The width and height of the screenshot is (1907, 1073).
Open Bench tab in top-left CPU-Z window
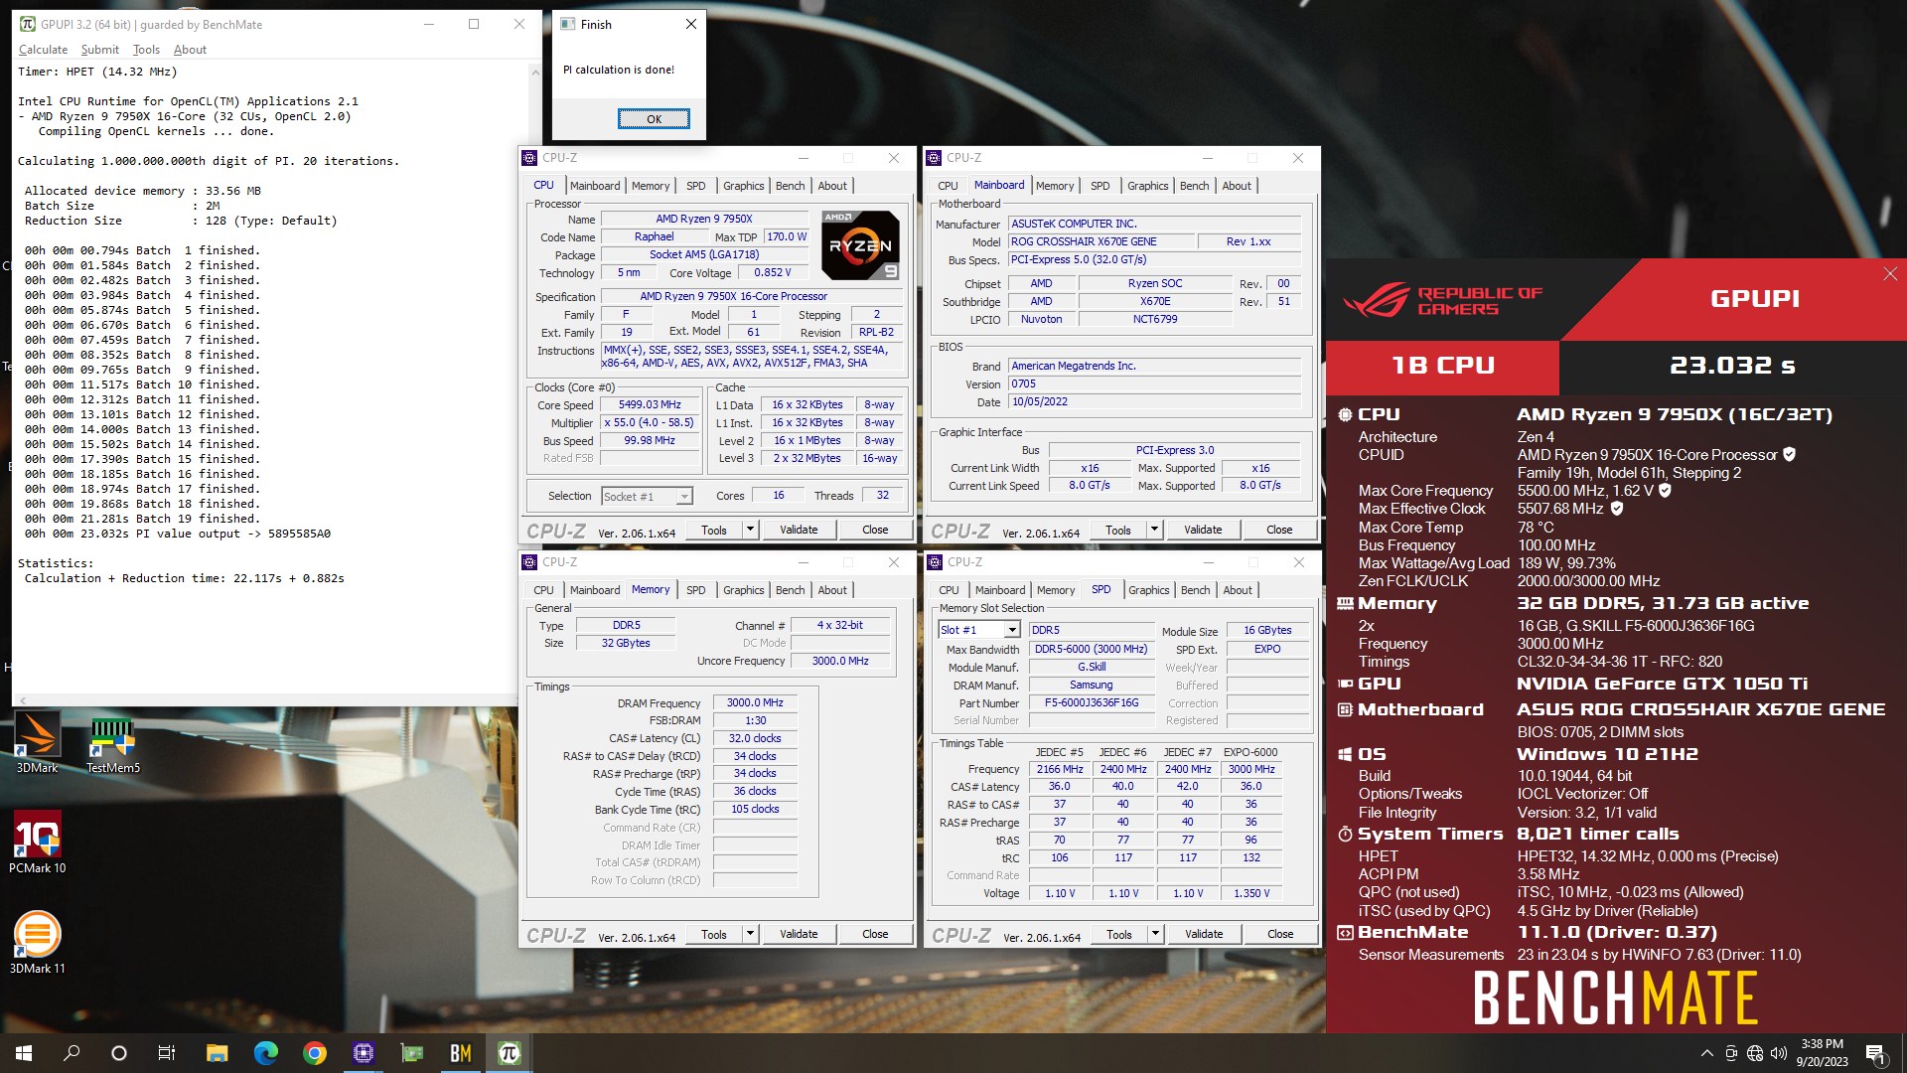pyautogui.click(x=790, y=186)
